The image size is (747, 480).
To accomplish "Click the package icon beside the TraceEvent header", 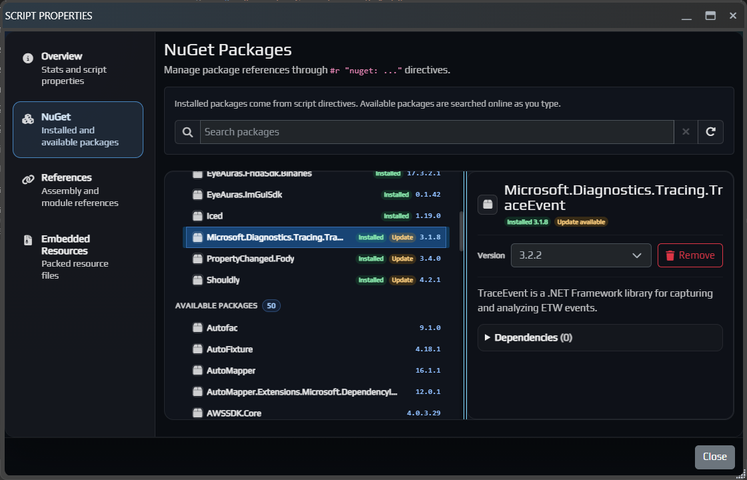I will tap(488, 205).
